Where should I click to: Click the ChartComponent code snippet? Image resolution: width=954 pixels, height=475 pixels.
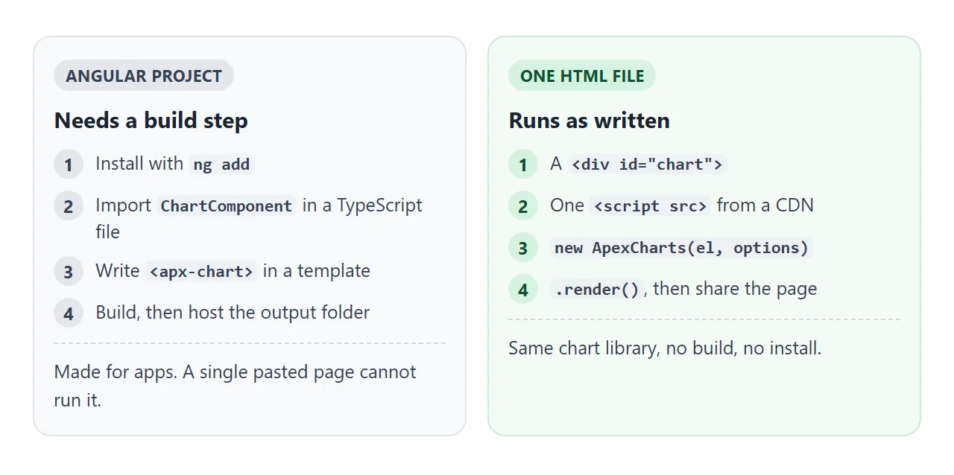pyautogui.click(x=227, y=206)
